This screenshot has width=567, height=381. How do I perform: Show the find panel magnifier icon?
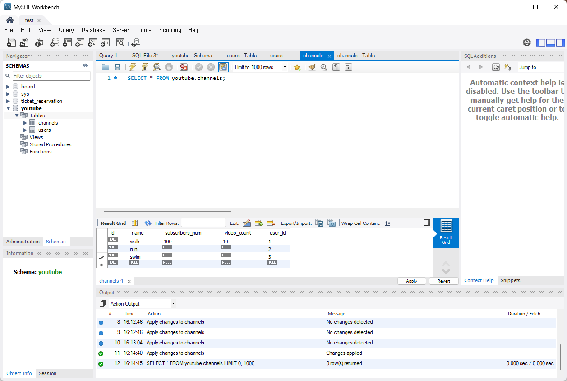[324, 67]
